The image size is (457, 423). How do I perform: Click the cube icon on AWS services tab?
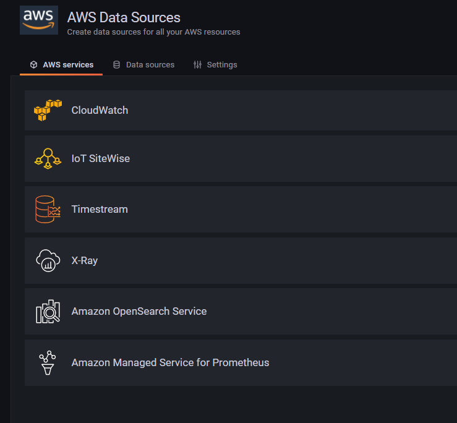tap(33, 65)
